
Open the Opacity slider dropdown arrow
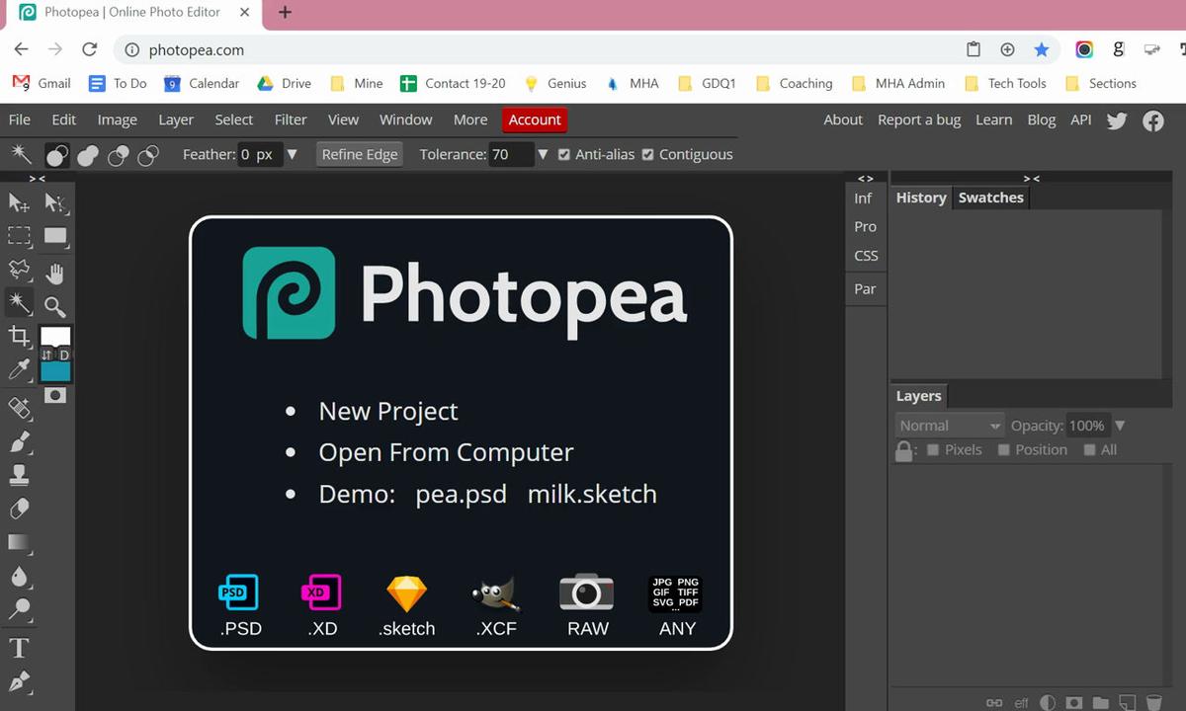[1120, 426]
